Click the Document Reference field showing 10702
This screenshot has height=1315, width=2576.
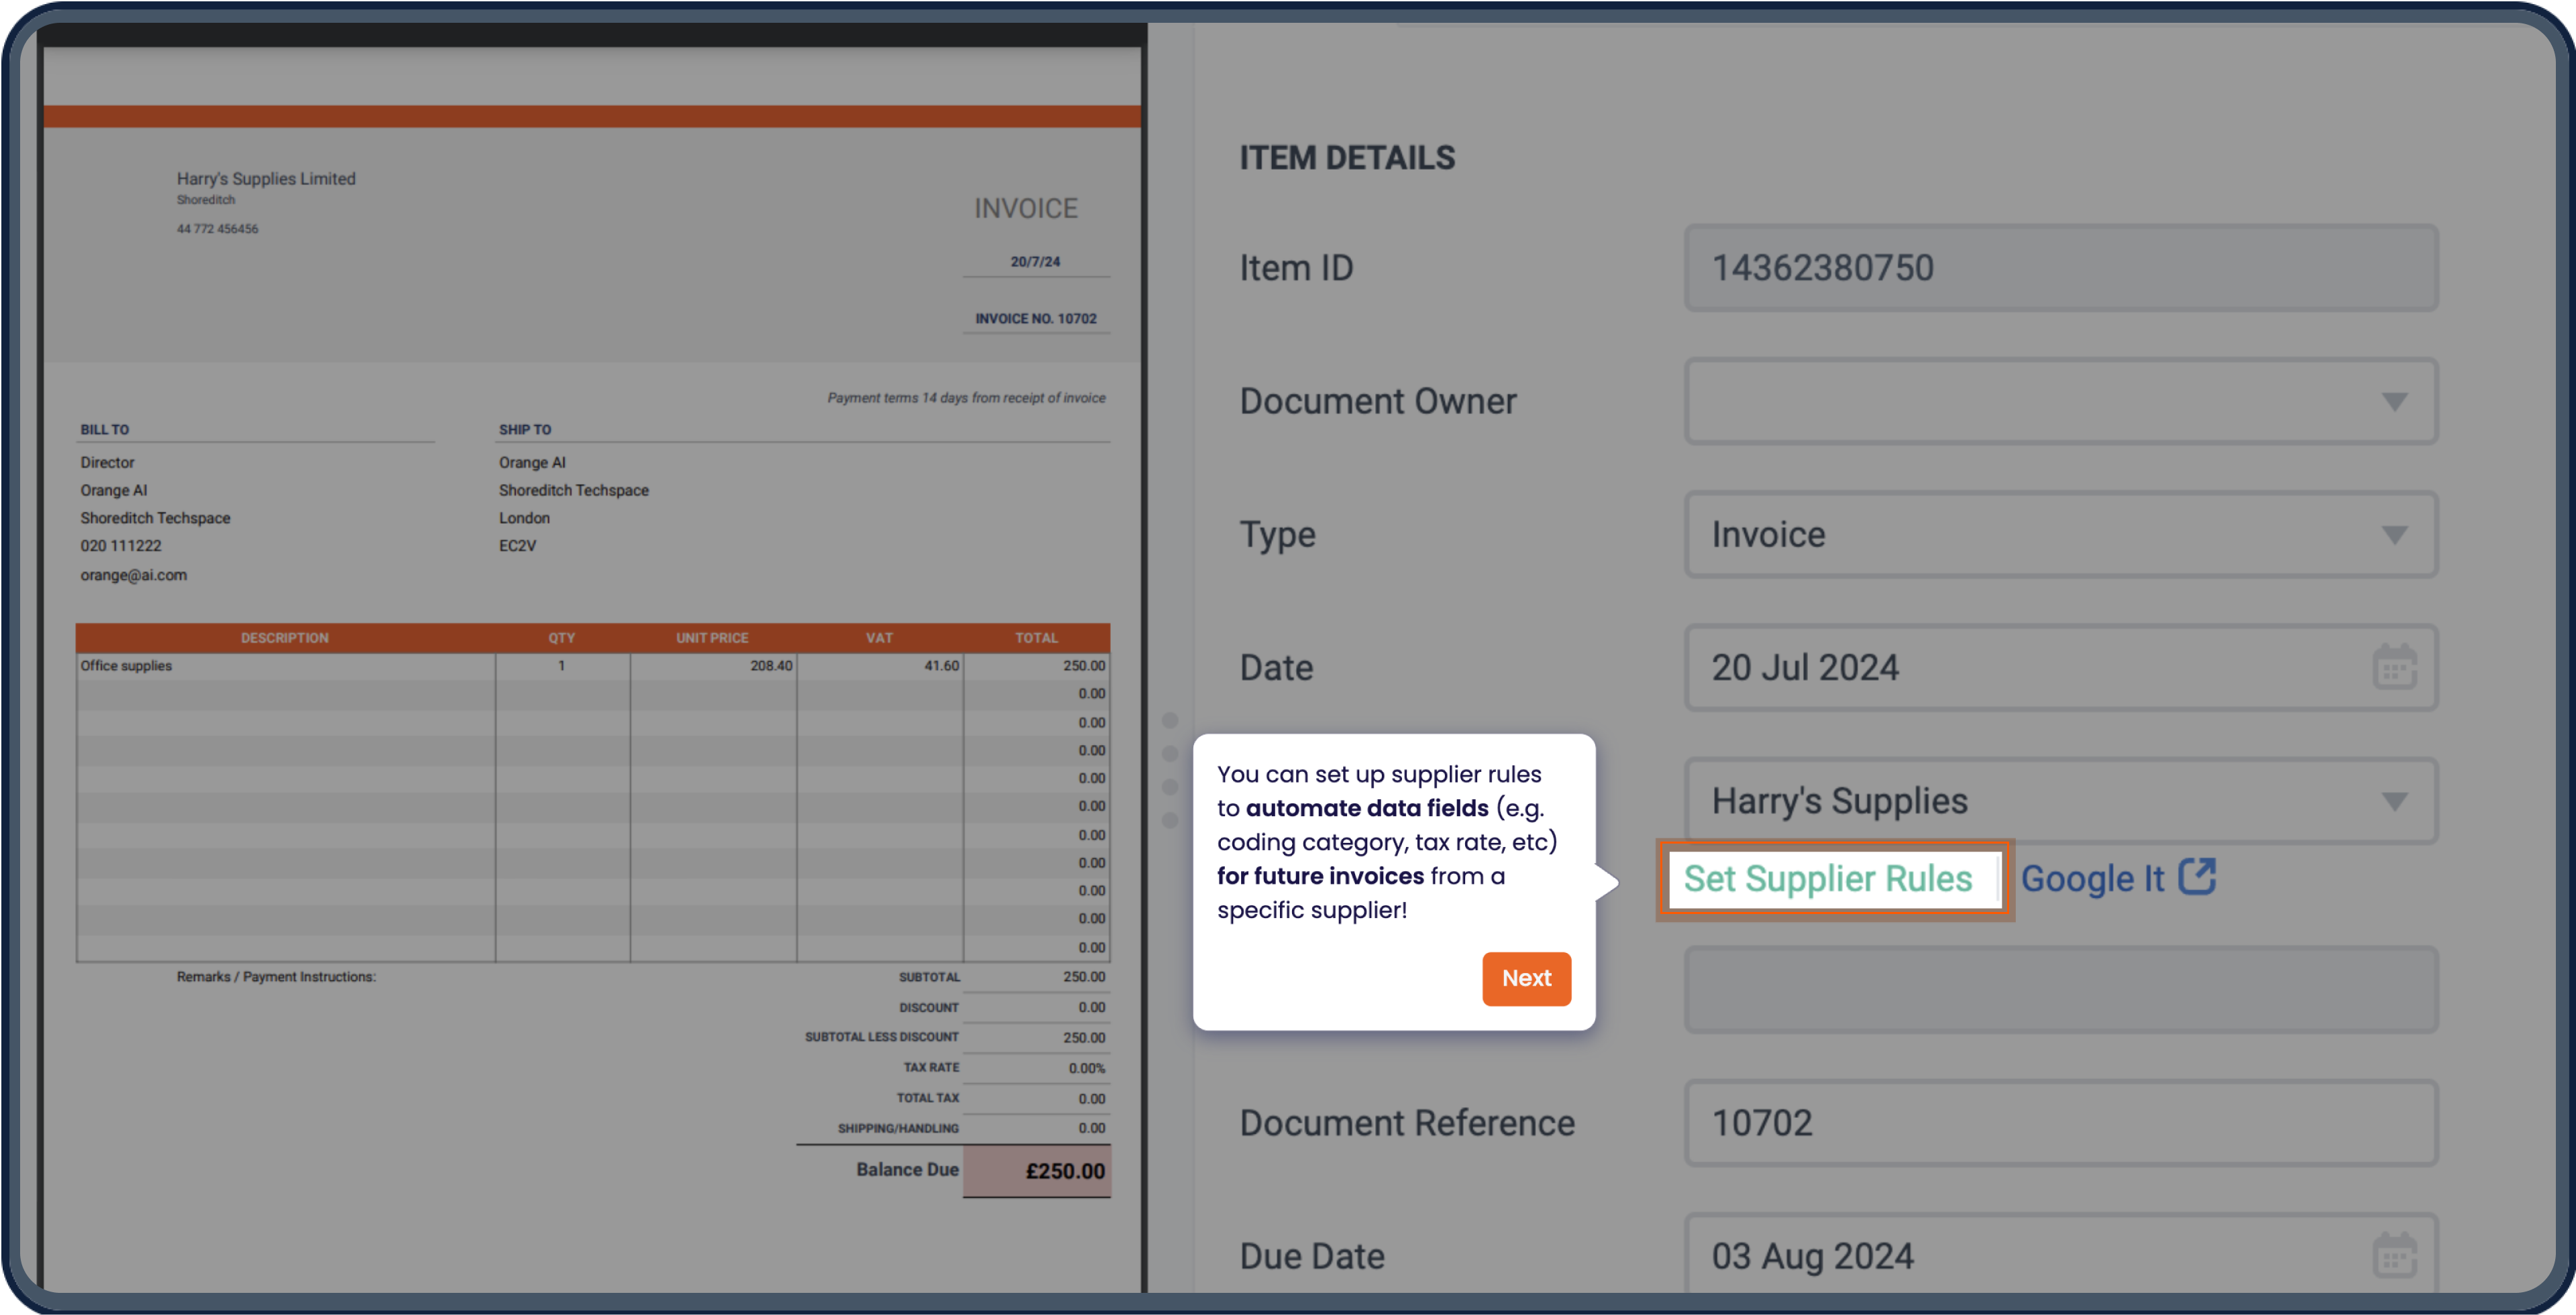(2060, 1122)
